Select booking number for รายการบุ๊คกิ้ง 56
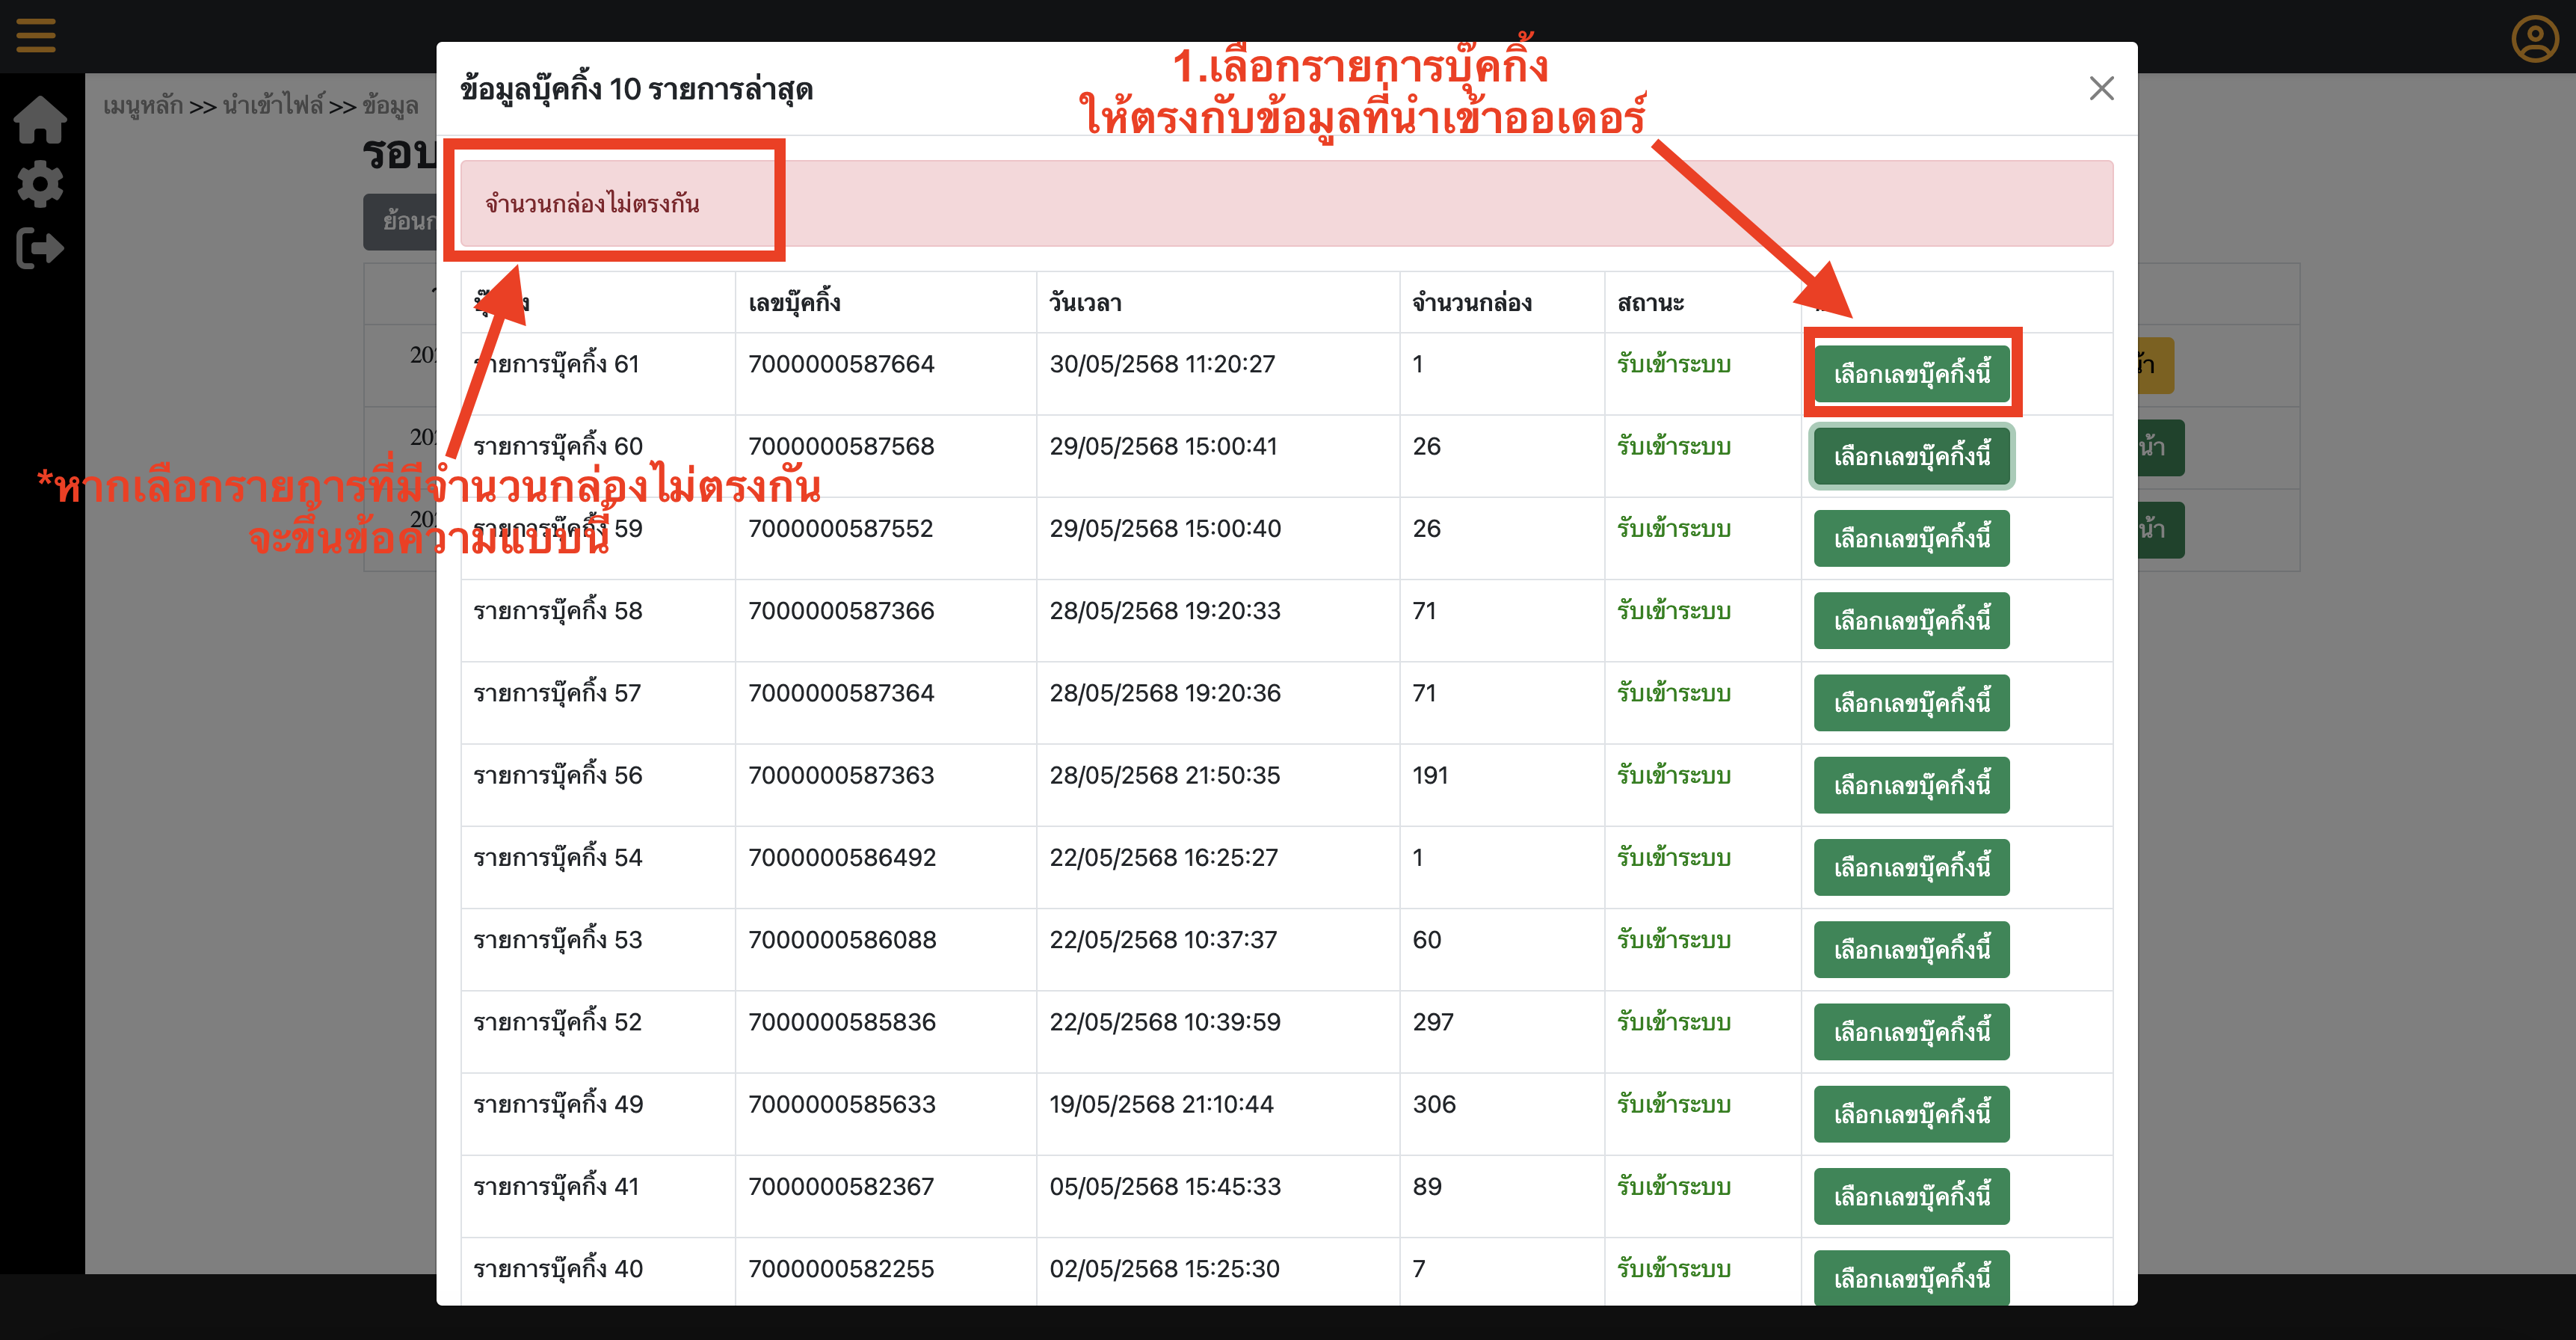This screenshot has width=2576, height=1340. tap(1911, 785)
